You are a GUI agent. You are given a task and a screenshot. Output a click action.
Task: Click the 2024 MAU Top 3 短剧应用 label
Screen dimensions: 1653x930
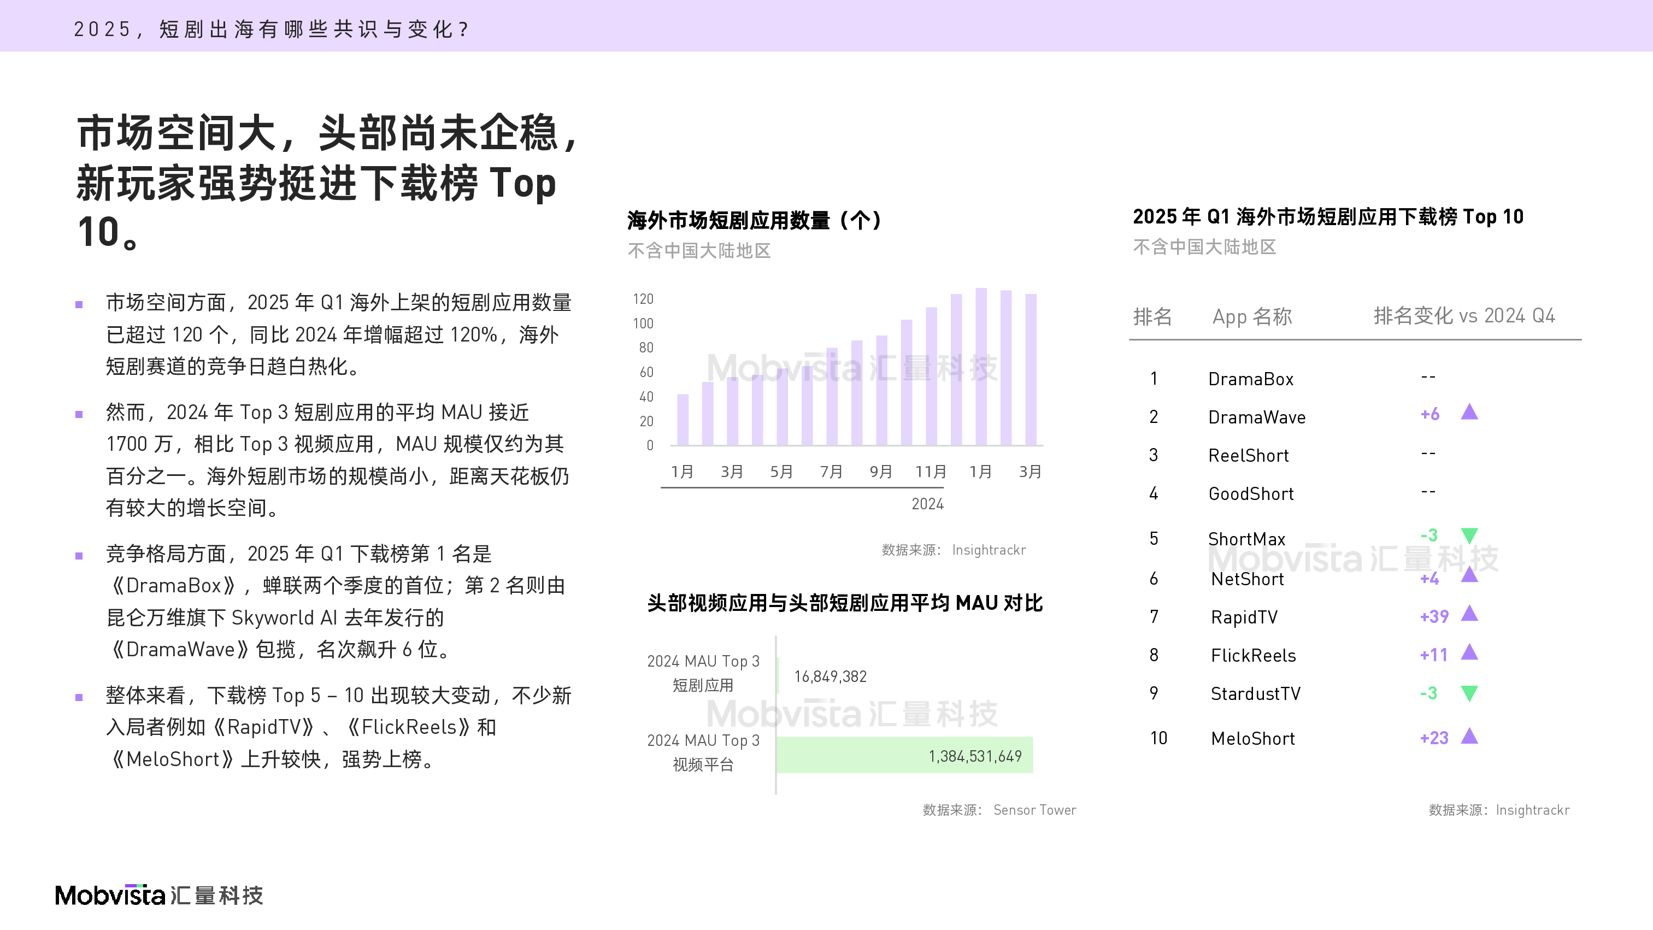pyautogui.click(x=703, y=673)
